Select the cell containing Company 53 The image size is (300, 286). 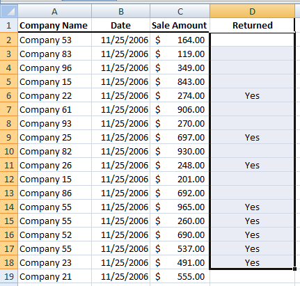click(x=55, y=40)
